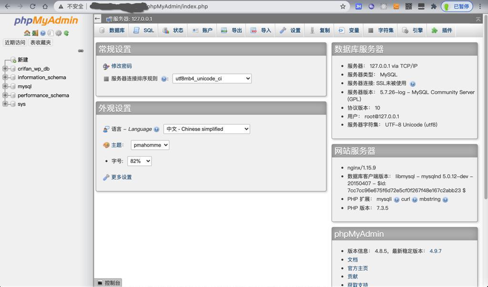This screenshot has height=287, width=488.
Task: Click the log out door icon
Action: [35, 33]
